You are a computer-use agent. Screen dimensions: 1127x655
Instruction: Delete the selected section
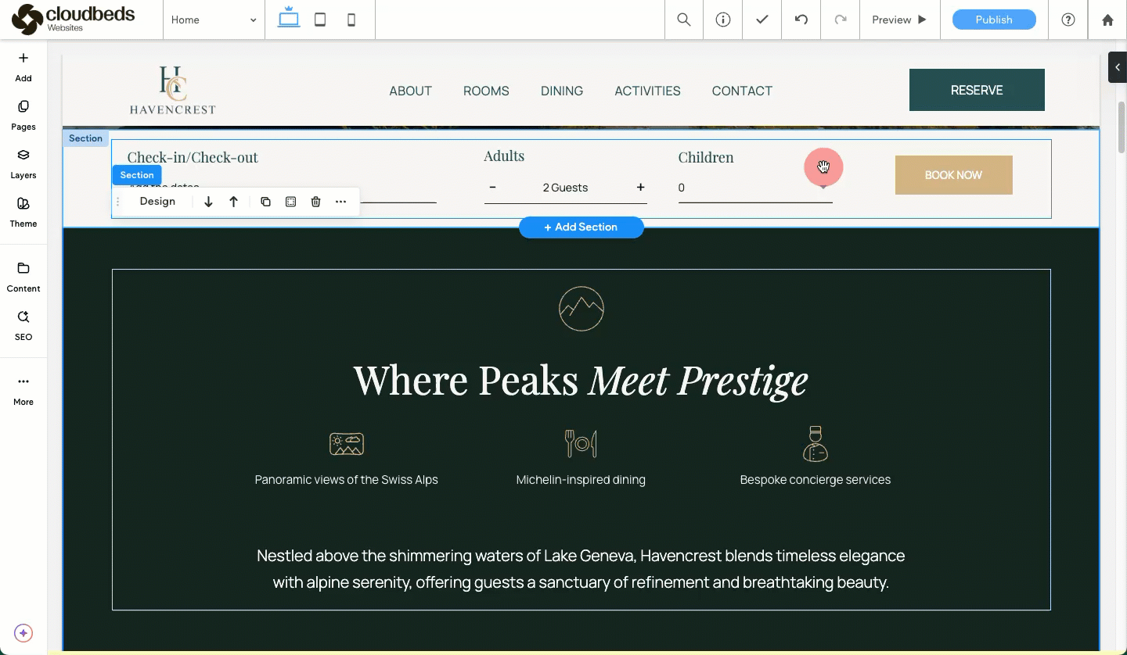pyautogui.click(x=315, y=202)
